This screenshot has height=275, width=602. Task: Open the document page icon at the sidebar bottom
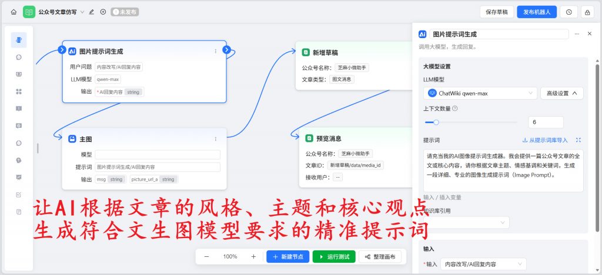click(19, 212)
